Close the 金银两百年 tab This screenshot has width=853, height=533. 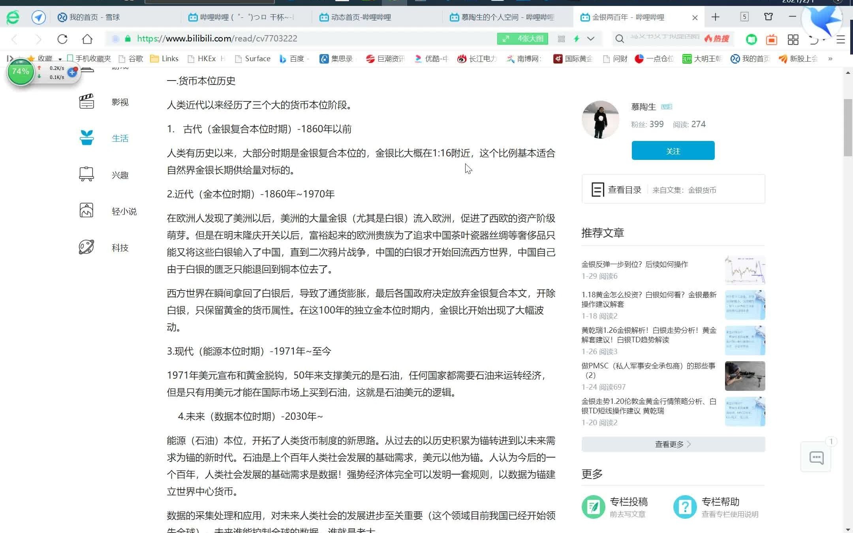coord(695,17)
